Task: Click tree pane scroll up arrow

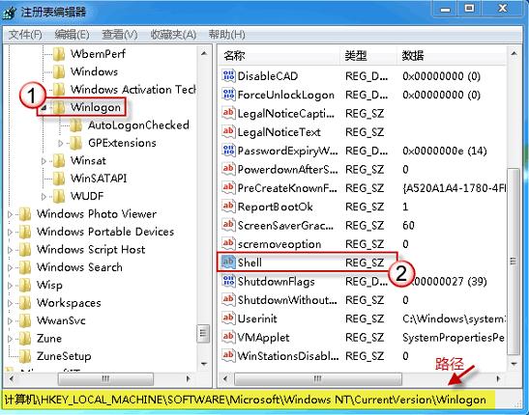Action: coord(204,53)
